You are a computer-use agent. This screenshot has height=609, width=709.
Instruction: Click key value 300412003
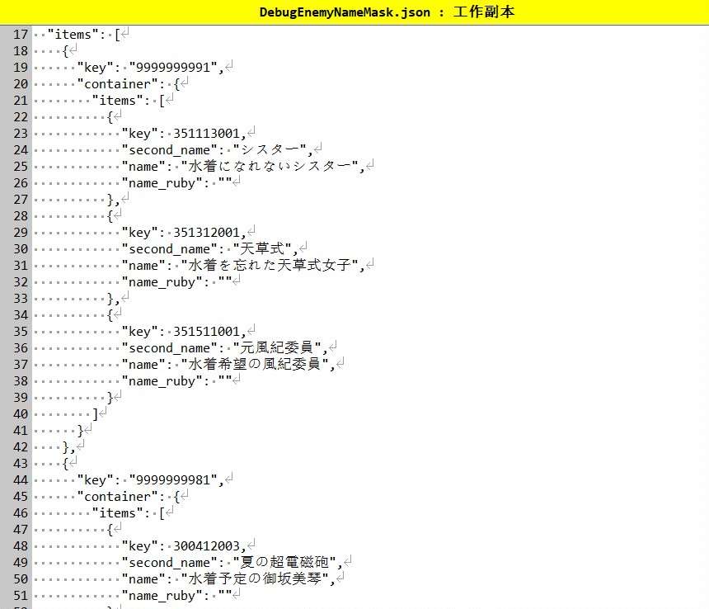(x=207, y=546)
